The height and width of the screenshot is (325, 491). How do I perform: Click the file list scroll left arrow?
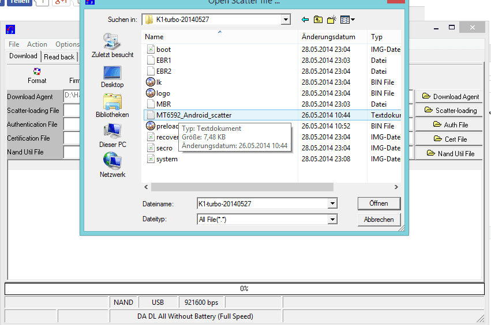point(146,187)
